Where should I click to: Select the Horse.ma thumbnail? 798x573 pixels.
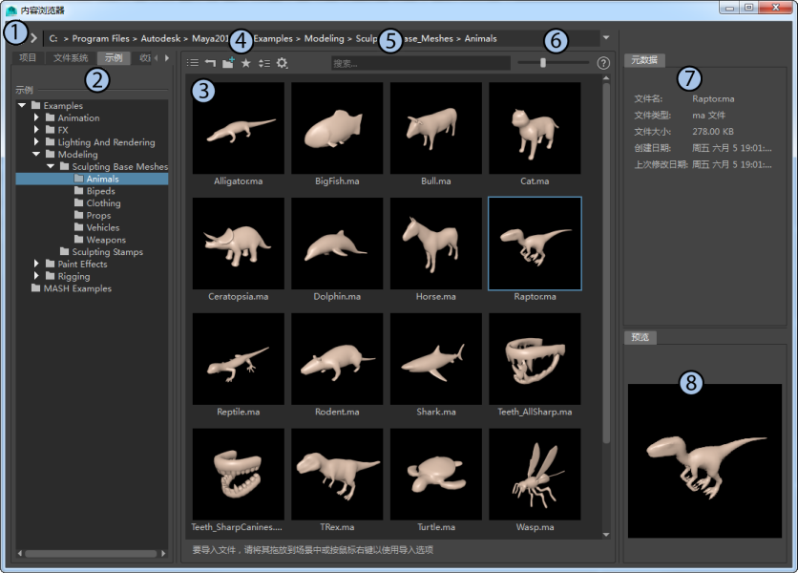(435, 244)
